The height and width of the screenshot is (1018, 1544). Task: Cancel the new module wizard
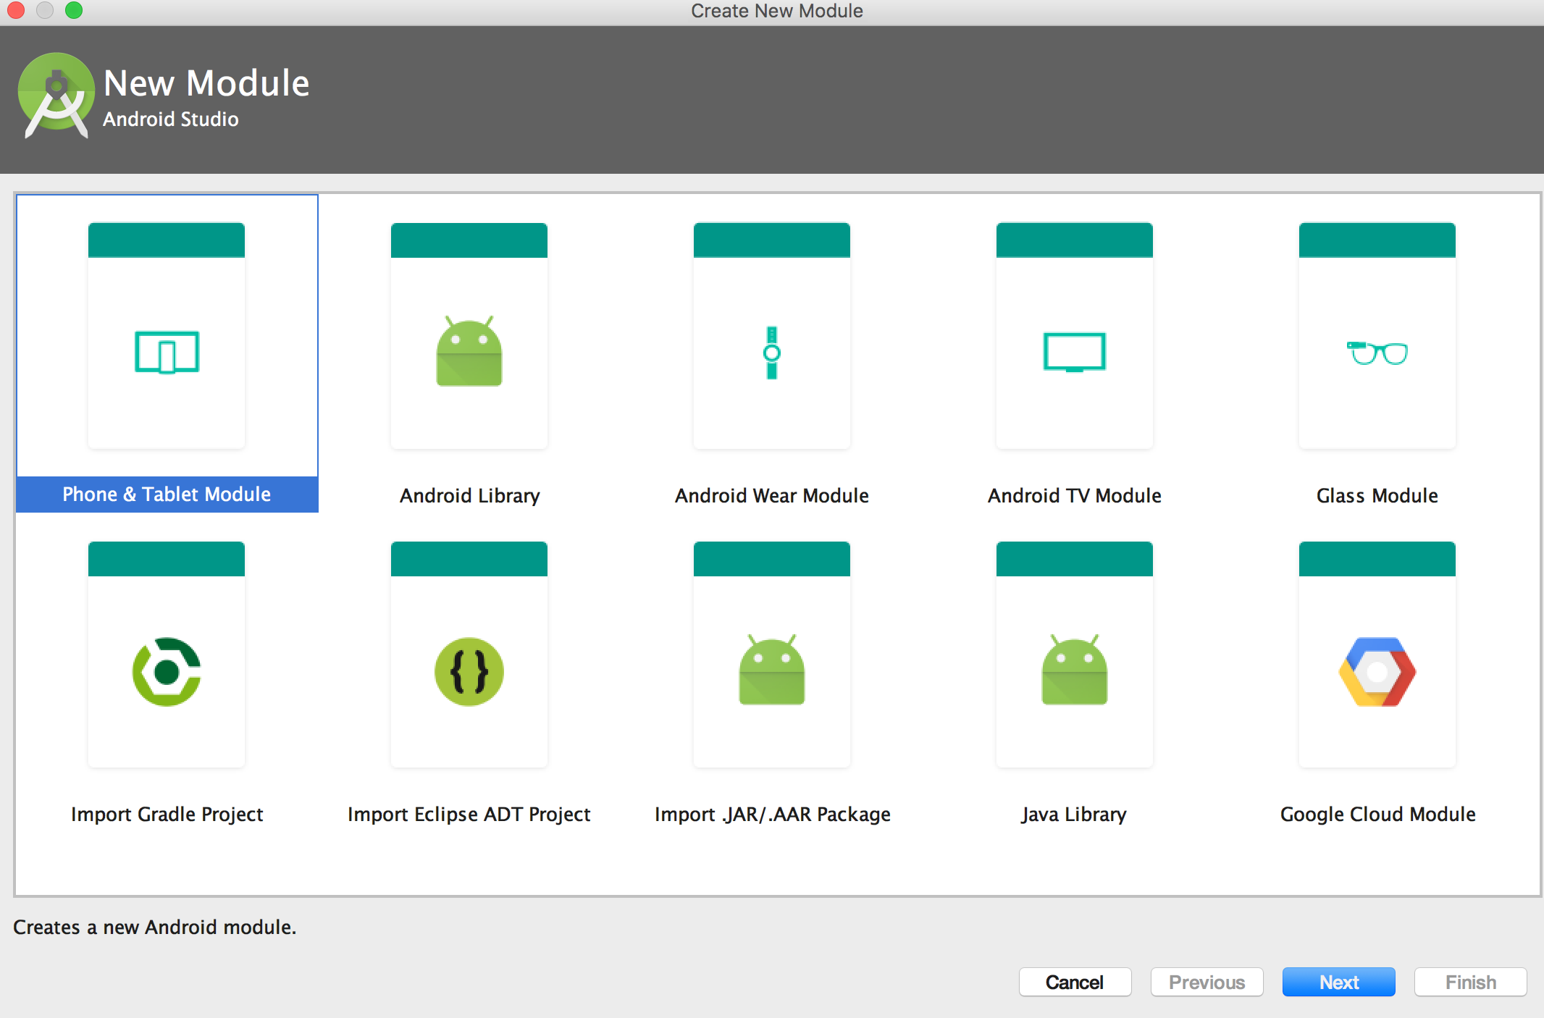coord(1075,982)
